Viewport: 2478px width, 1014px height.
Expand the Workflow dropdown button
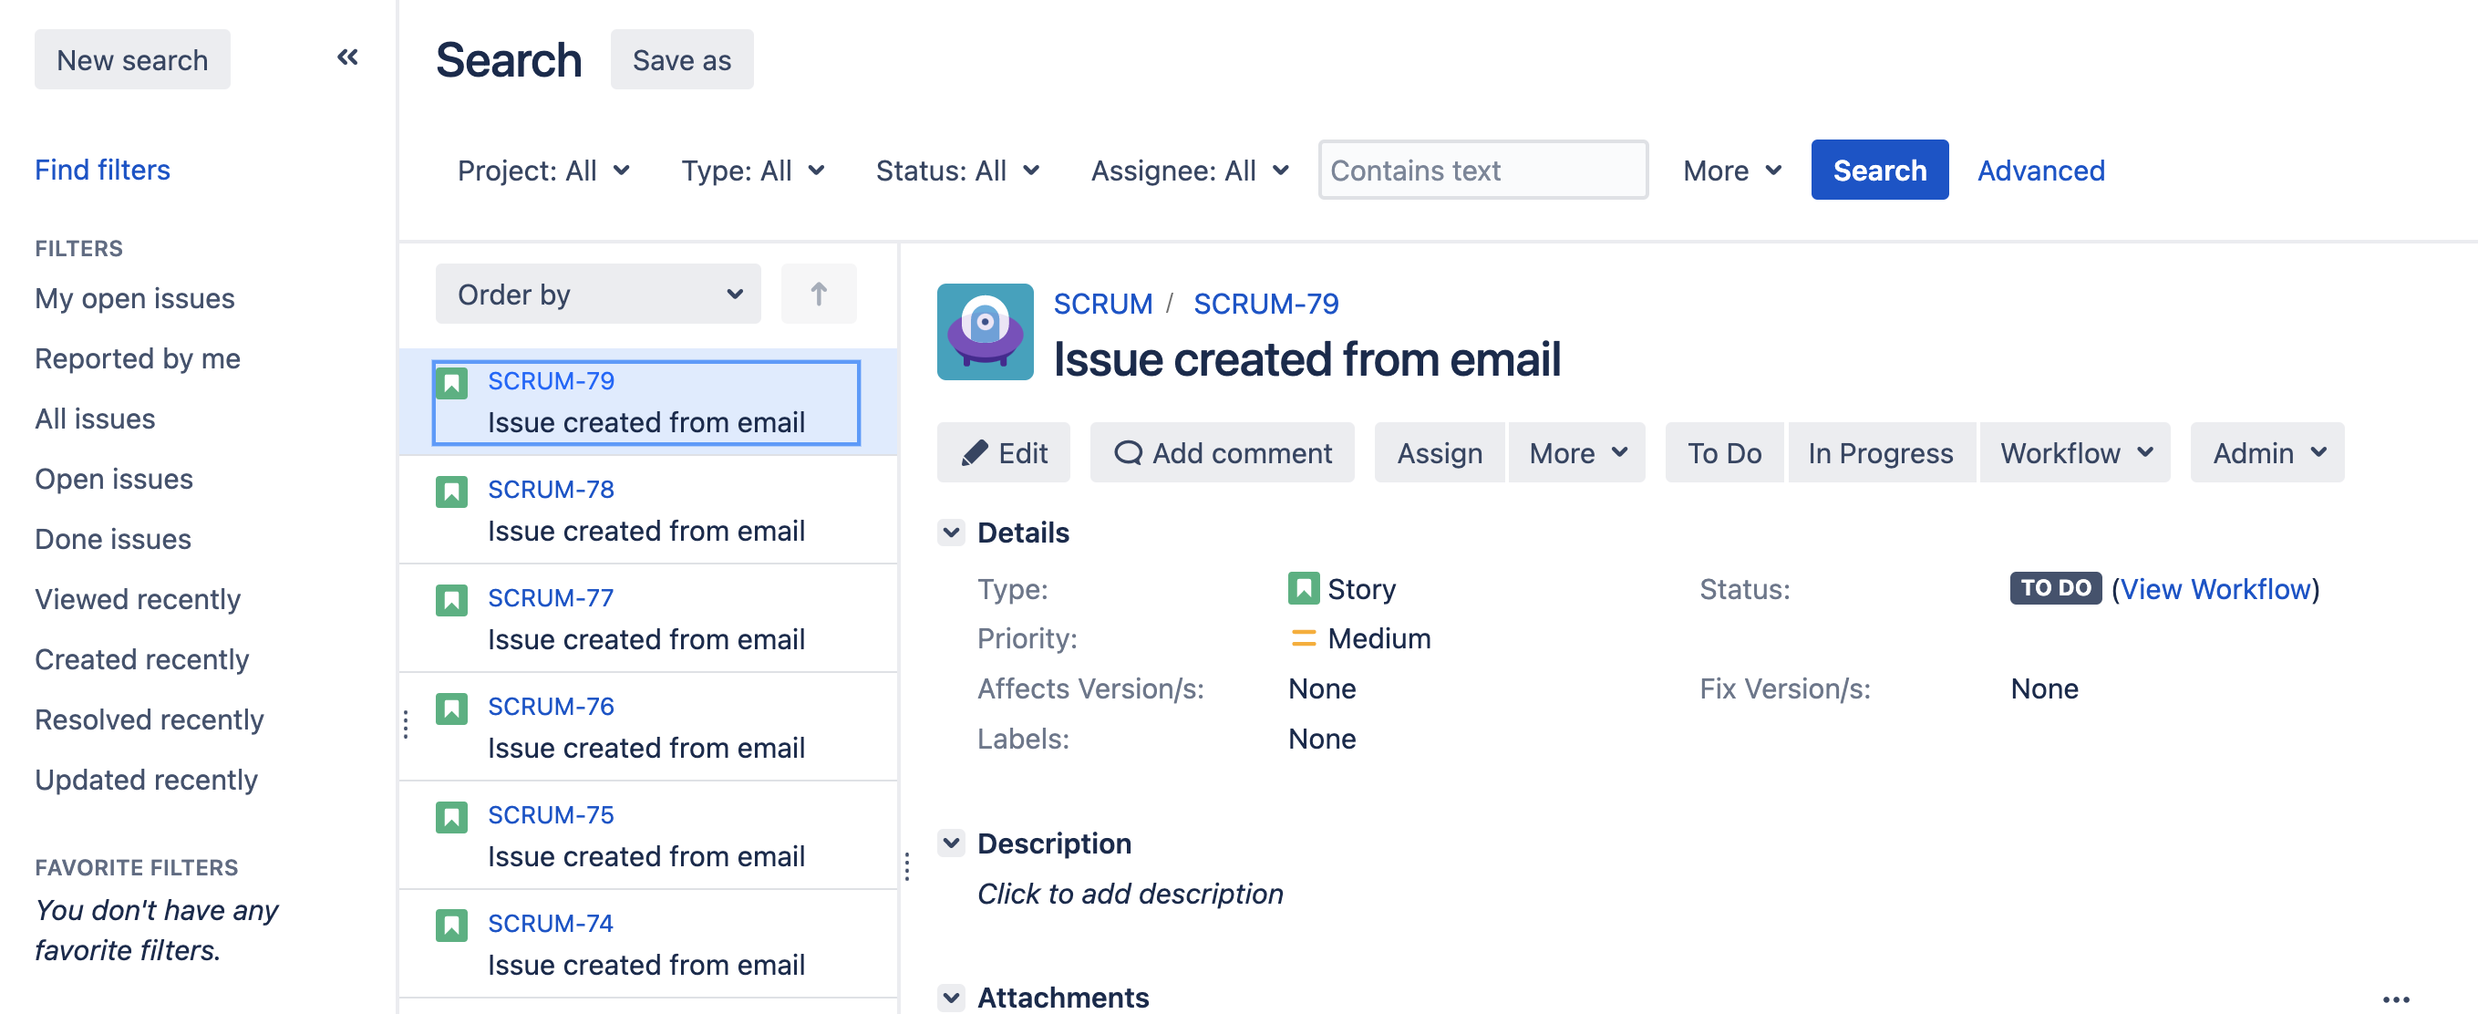[x=2075, y=453]
